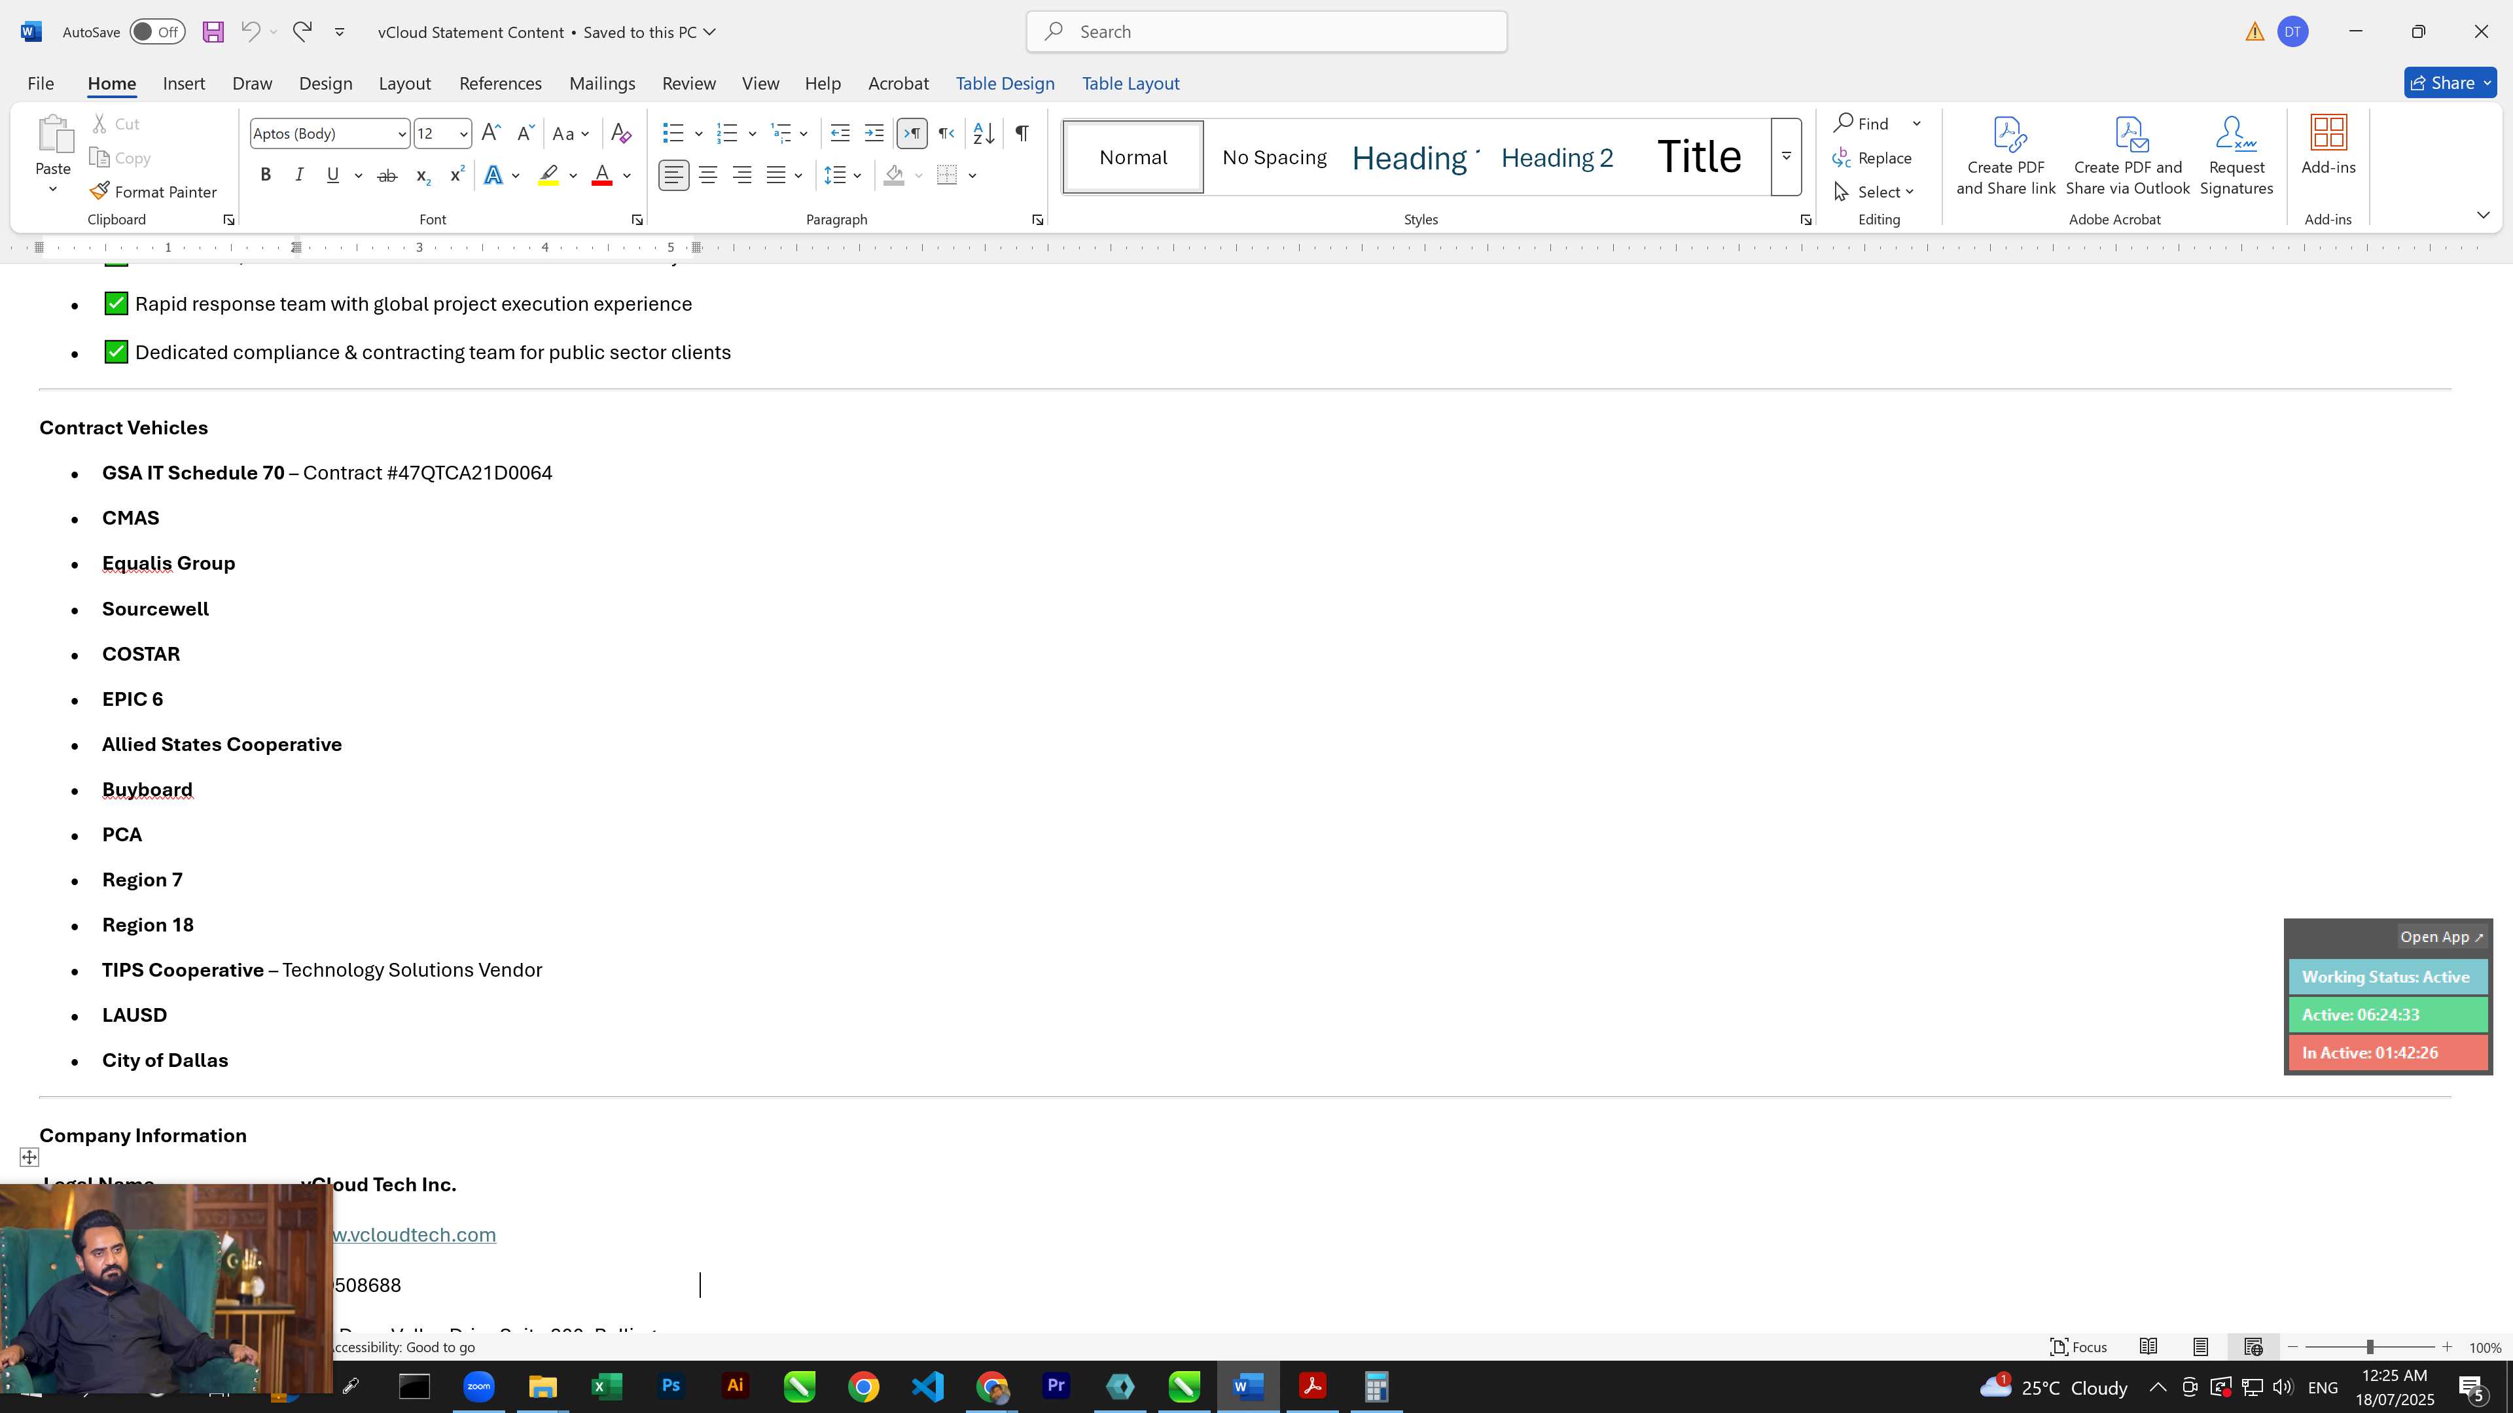Open the Select dropdown in Editing group
The width and height of the screenshot is (2513, 1413).
point(1874,192)
